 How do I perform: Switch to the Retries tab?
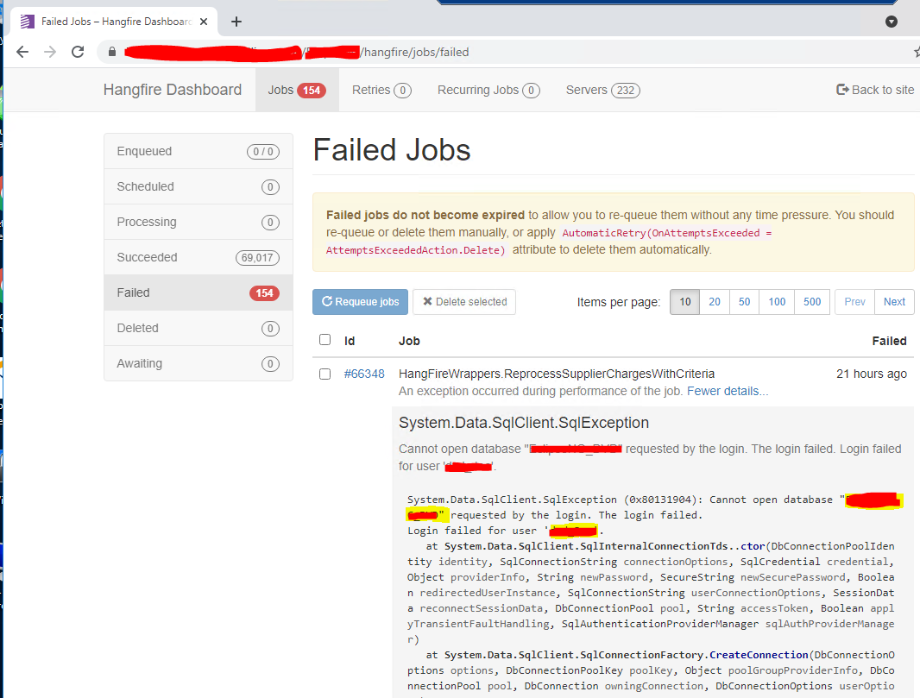pyautogui.click(x=381, y=90)
